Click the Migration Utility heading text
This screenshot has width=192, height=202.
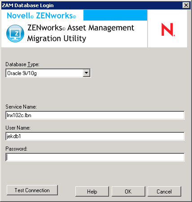pos(57,38)
